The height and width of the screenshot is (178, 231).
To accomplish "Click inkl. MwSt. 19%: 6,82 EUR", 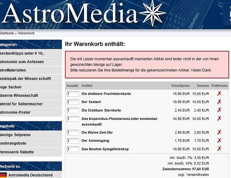I will click(188, 163).
